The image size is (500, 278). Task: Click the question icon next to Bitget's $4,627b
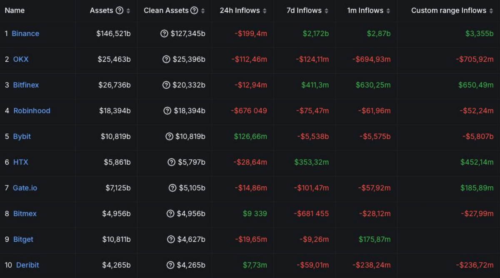171,239
